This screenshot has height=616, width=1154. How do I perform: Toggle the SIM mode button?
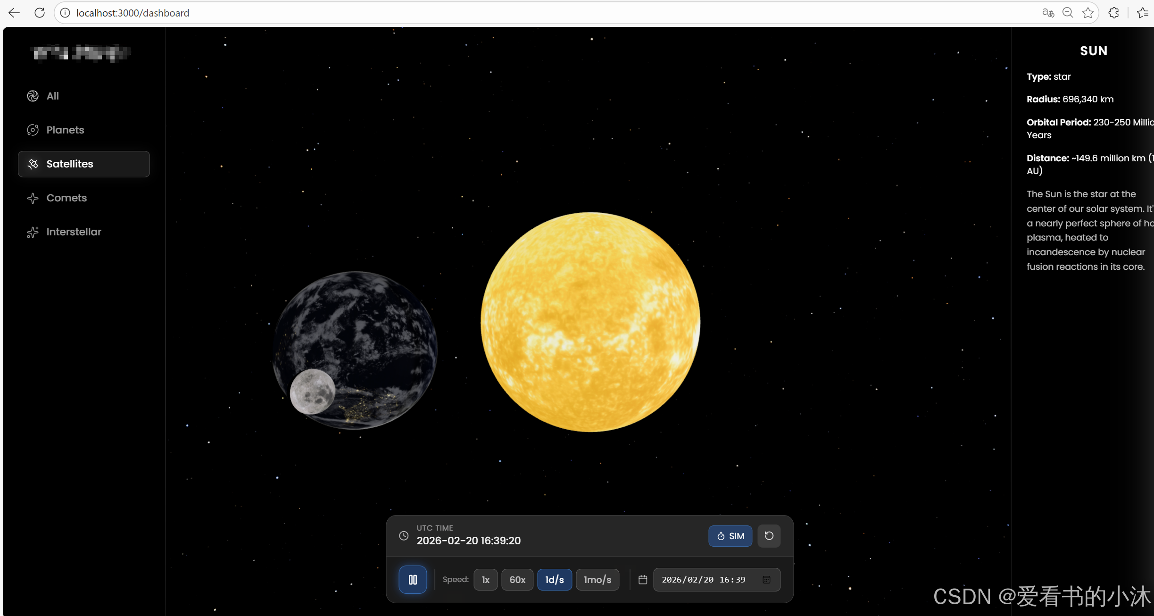[x=730, y=536]
